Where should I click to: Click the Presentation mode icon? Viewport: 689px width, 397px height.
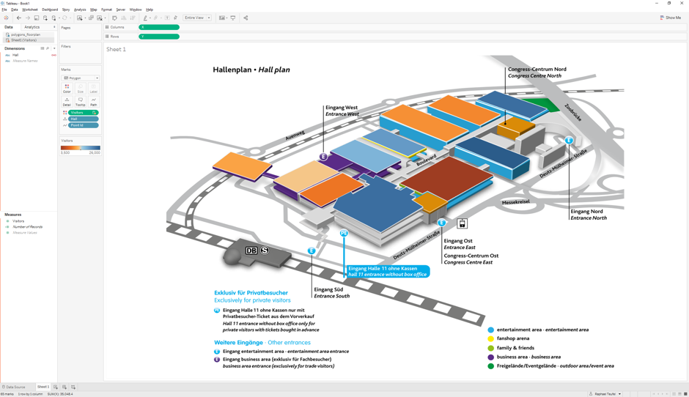click(233, 18)
